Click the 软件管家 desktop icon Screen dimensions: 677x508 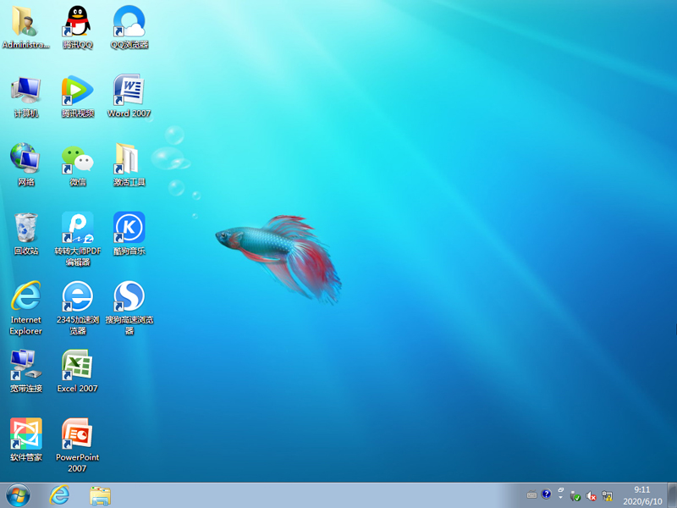26,434
